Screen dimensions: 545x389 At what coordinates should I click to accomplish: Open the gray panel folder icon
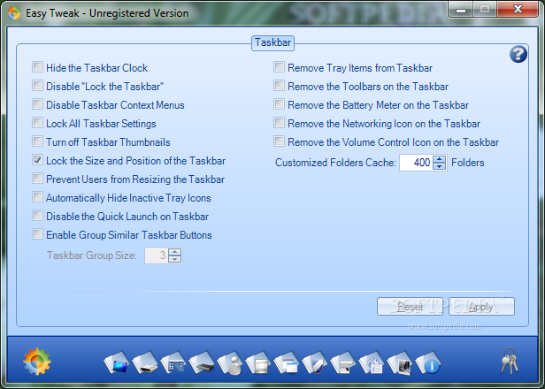tap(258, 362)
